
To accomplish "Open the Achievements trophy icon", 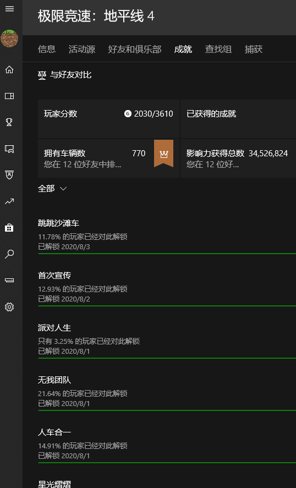I will [x=9, y=122].
